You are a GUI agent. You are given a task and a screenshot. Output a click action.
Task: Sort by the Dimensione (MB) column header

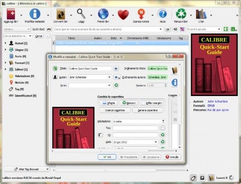click(x=138, y=38)
